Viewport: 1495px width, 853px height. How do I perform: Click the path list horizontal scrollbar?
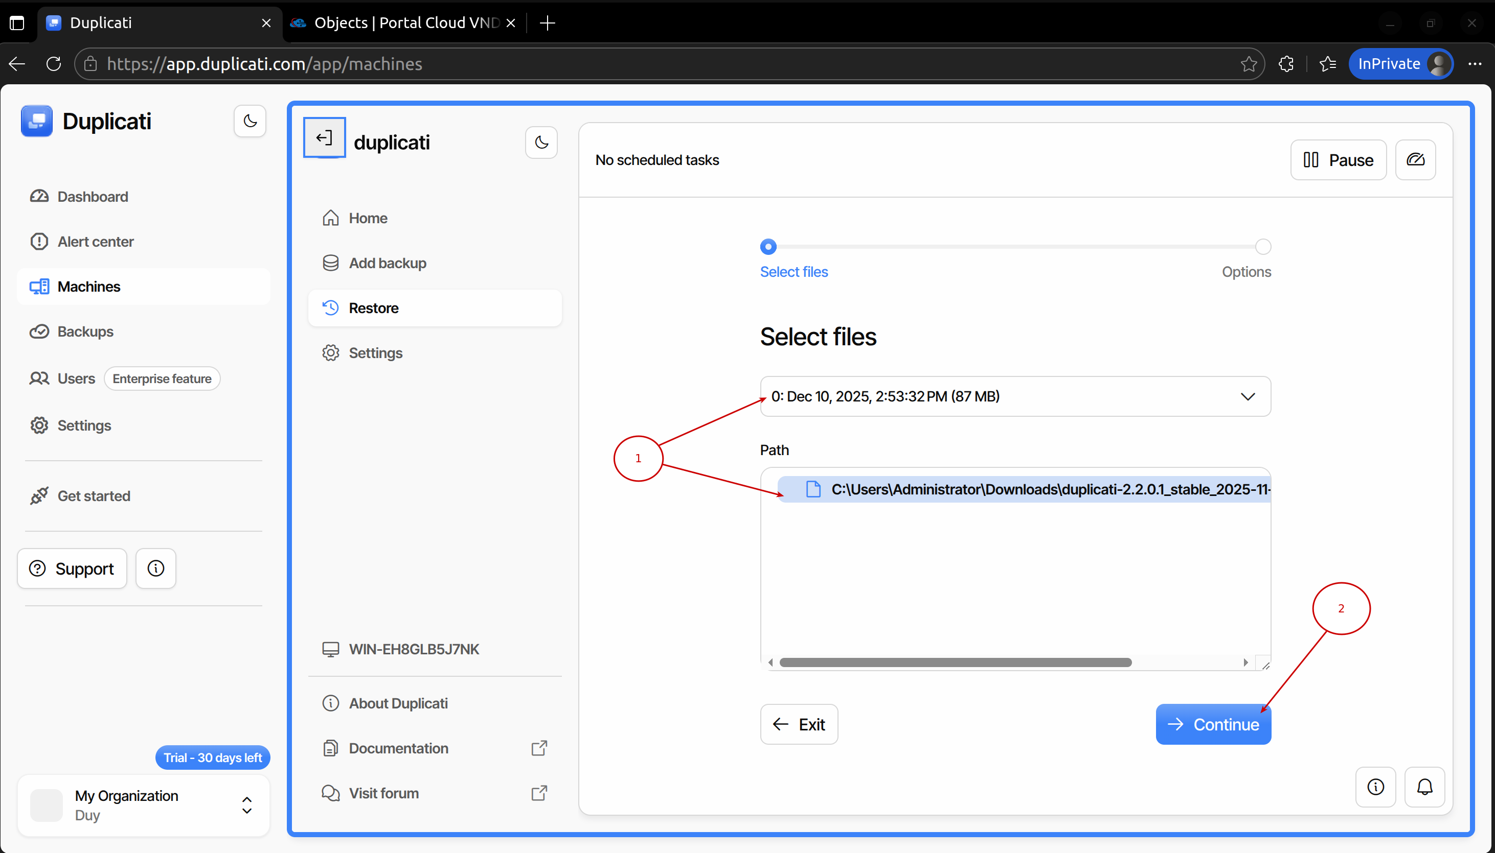click(x=955, y=662)
